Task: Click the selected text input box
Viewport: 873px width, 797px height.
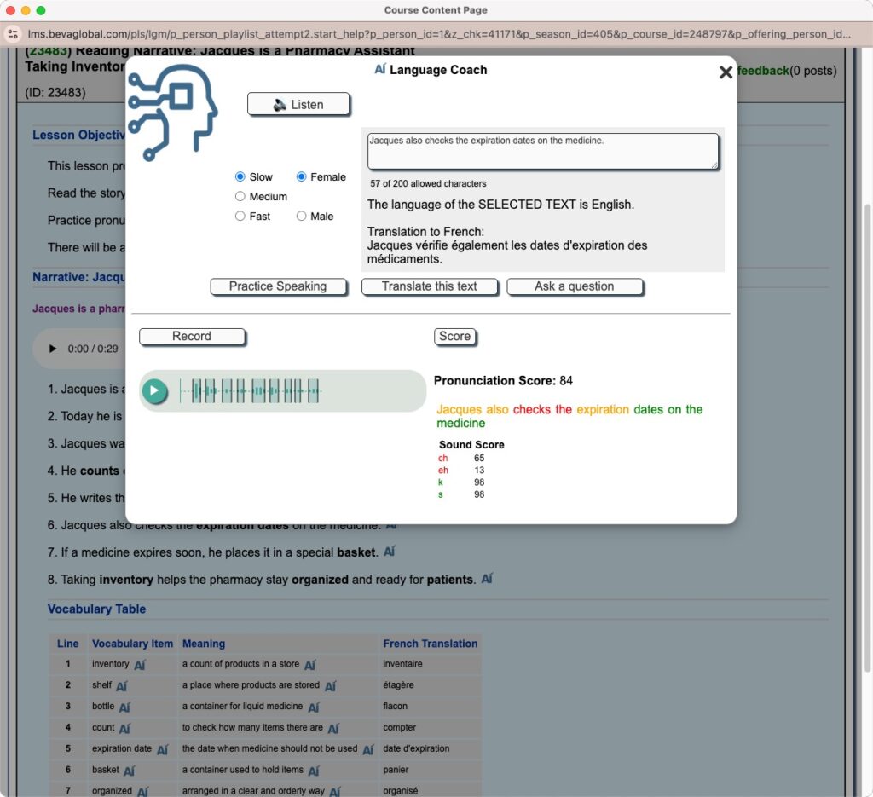Action: [542, 151]
